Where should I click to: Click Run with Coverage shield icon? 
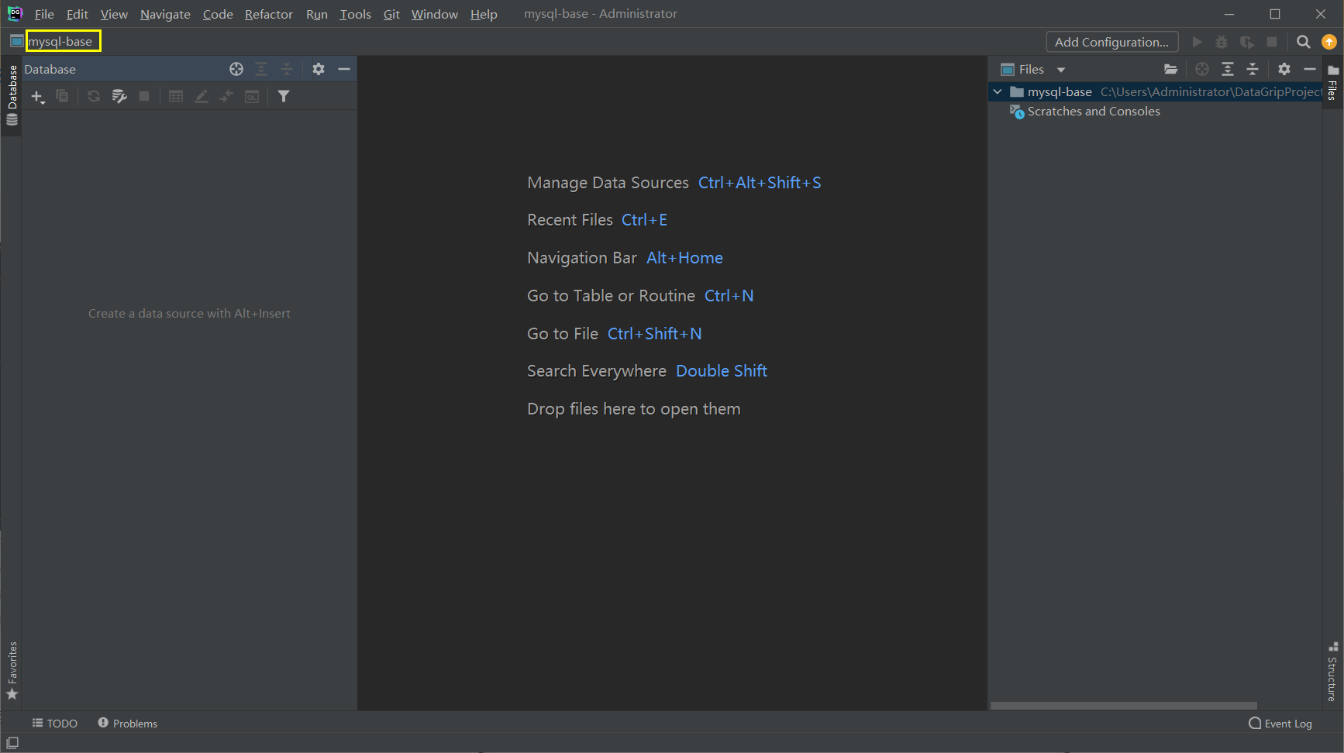tap(1246, 42)
